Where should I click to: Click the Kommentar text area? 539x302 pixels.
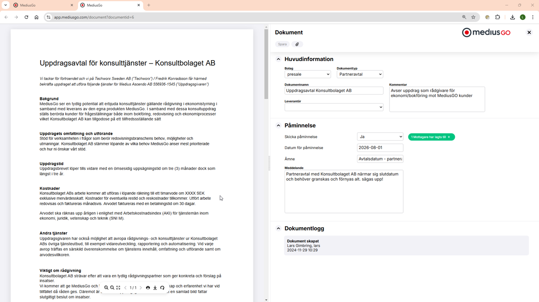click(437, 99)
